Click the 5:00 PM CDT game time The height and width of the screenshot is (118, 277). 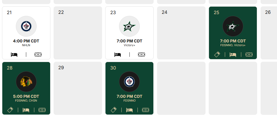[x=26, y=96]
